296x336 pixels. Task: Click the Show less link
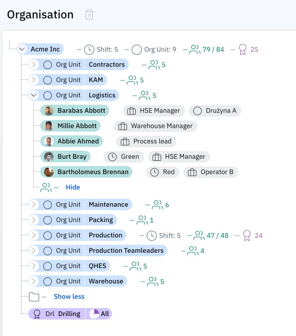tap(69, 297)
